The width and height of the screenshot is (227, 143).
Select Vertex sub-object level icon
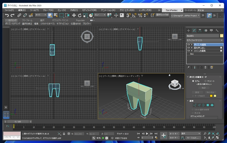click(195, 105)
